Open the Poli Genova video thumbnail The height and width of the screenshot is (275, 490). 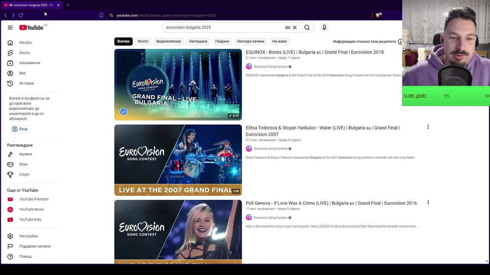tap(178, 232)
